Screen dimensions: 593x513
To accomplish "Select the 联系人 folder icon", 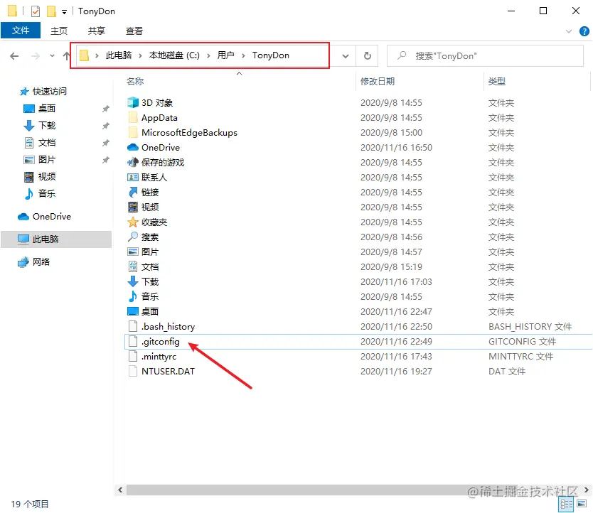I will [133, 178].
